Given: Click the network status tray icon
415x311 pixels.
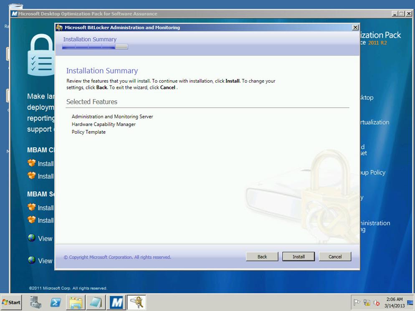Looking at the screenshot, I should click(x=367, y=303).
